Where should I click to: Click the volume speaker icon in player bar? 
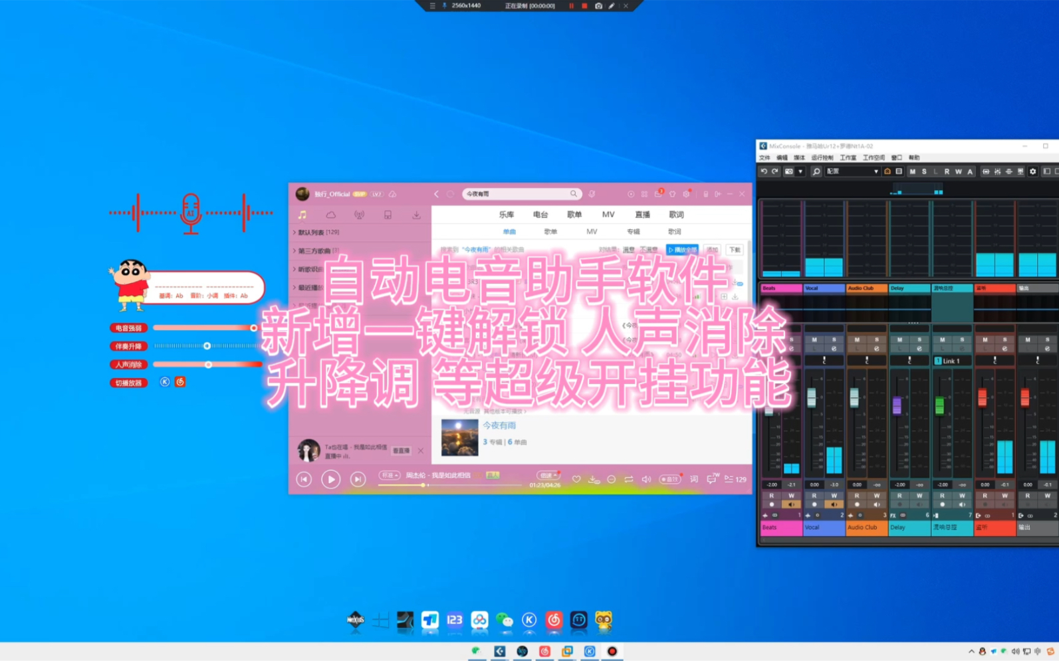(646, 479)
